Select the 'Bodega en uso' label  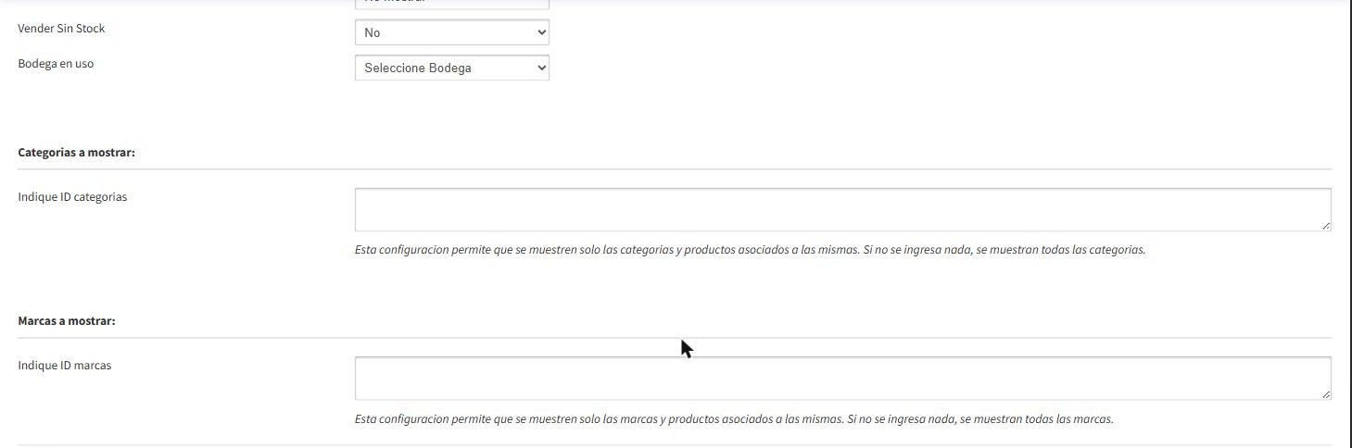[x=56, y=64]
